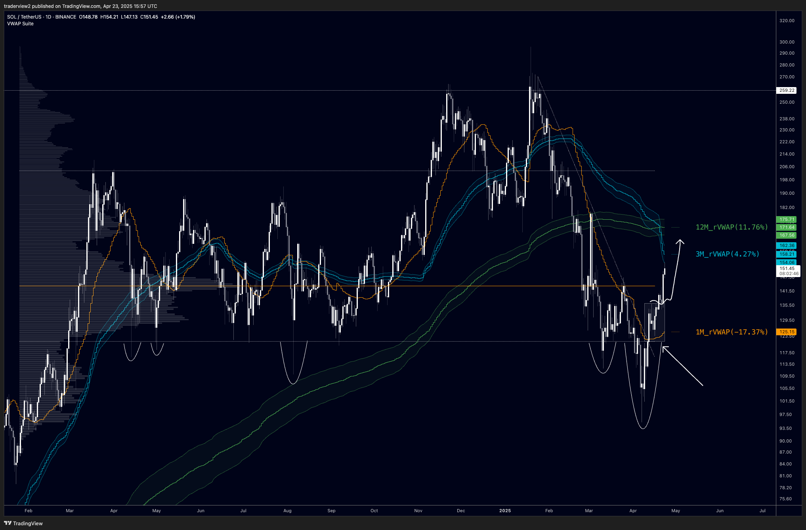The image size is (806, 530).
Task: Click the Sep label on time axis
Action: (331, 511)
